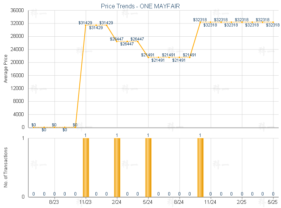Click the Average Price axis title
The height and width of the screenshot is (208, 281).
(6, 69)
